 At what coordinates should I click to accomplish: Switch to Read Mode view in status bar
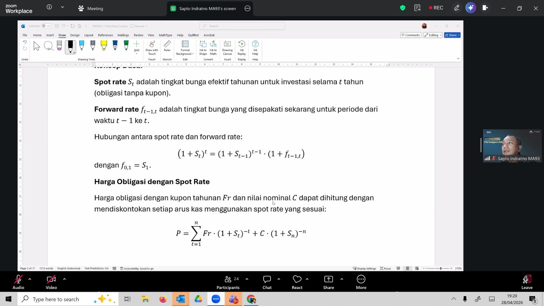click(398, 269)
